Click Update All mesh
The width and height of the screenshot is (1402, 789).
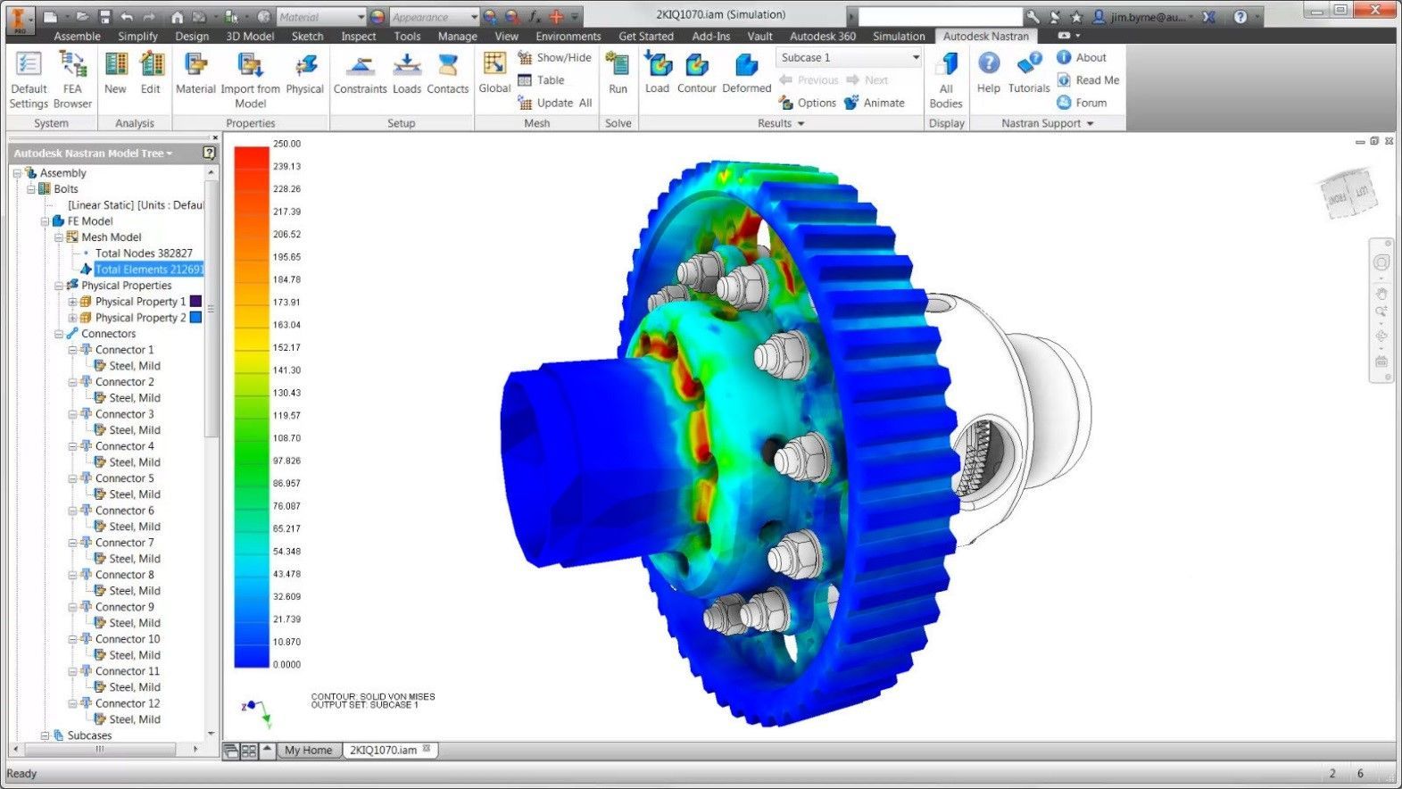click(555, 103)
